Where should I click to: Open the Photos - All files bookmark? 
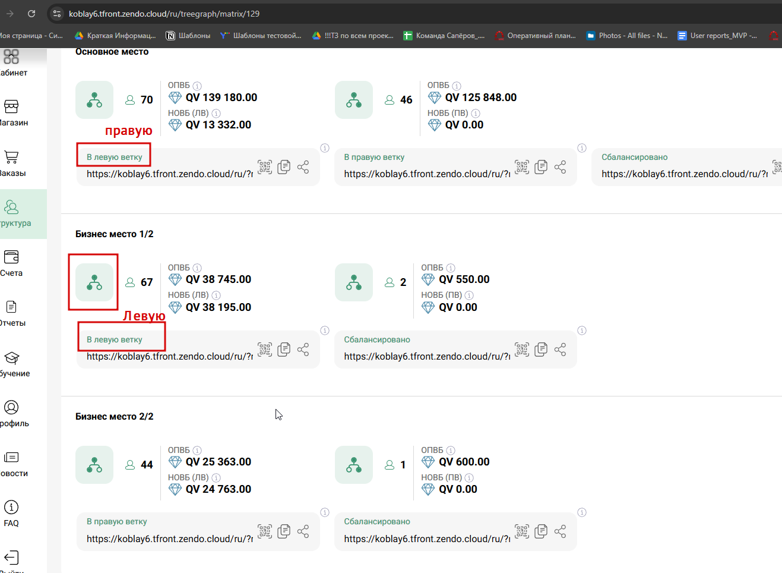tap(627, 36)
